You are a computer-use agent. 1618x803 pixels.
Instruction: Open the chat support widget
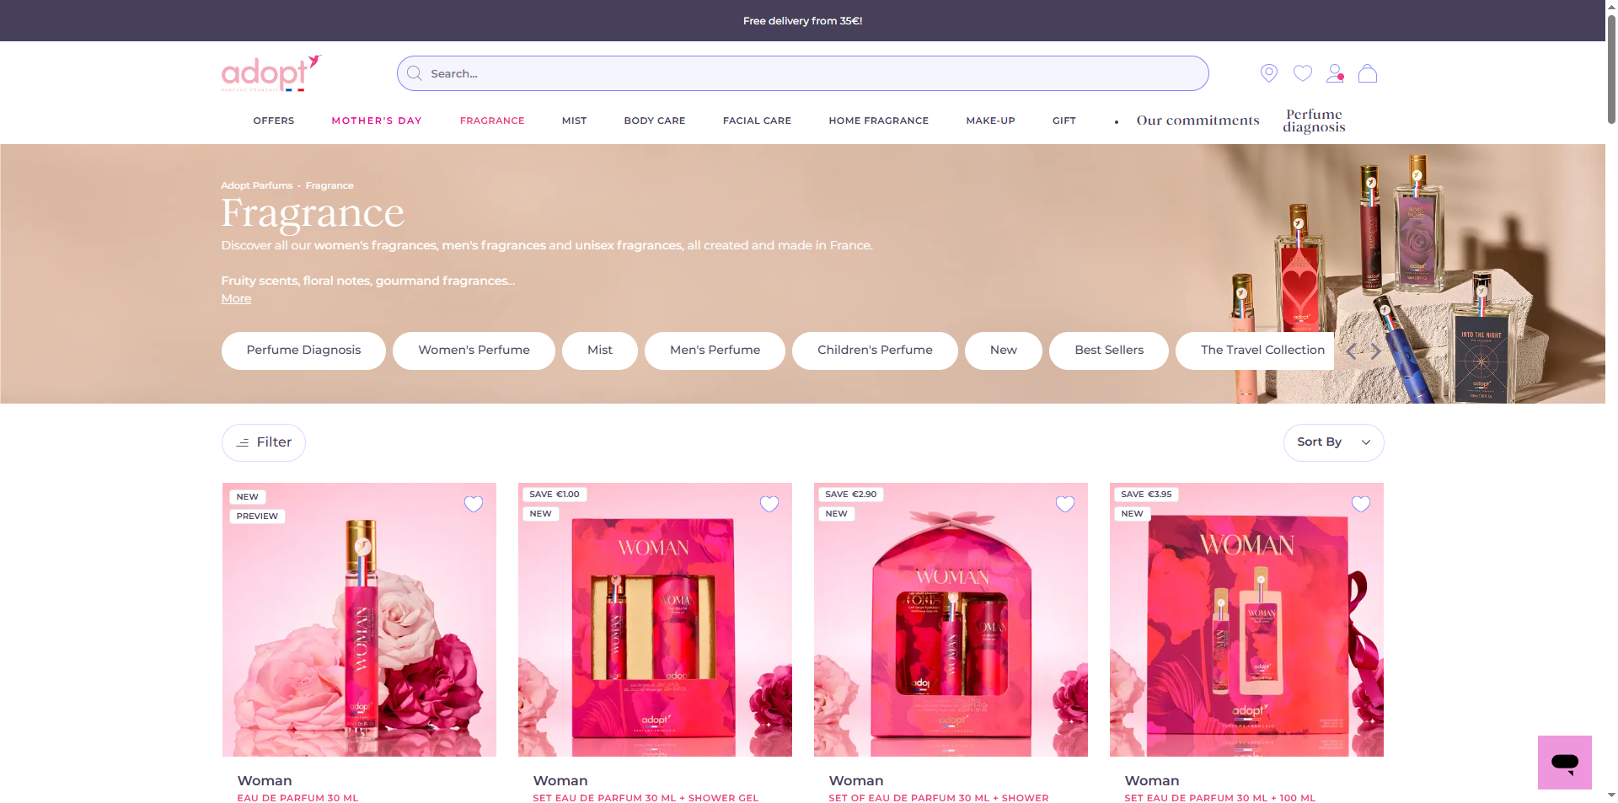(1564, 763)
